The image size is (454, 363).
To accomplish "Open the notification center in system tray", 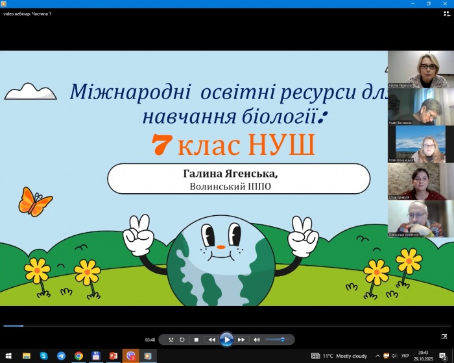I will tap(442, 356).
